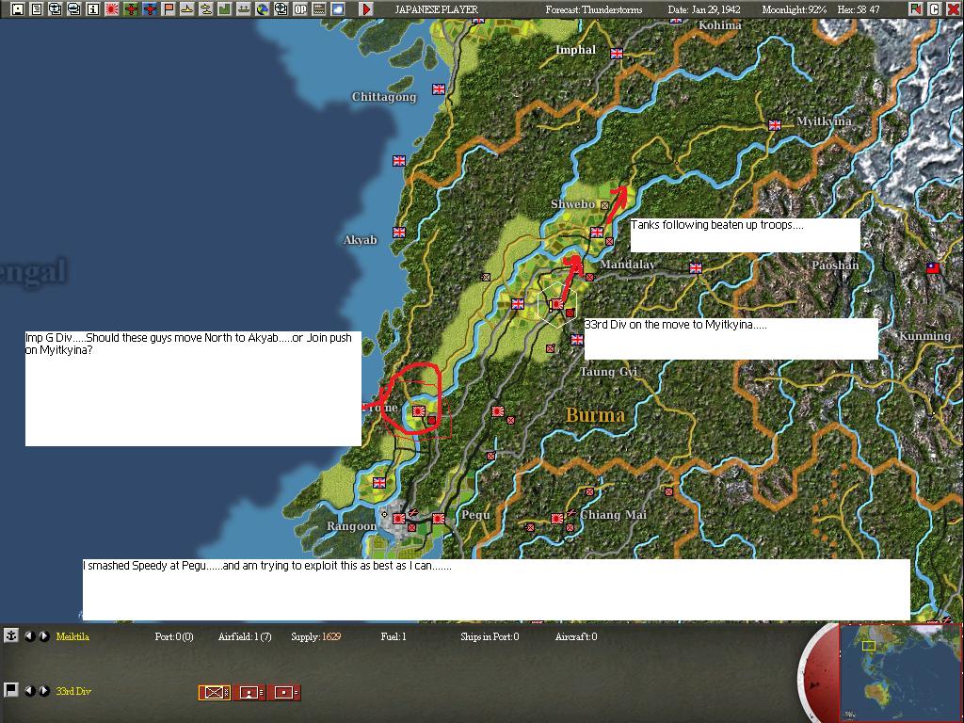
Task: Click the anchor icon beside Meiktila
Action: click(10, 635)
